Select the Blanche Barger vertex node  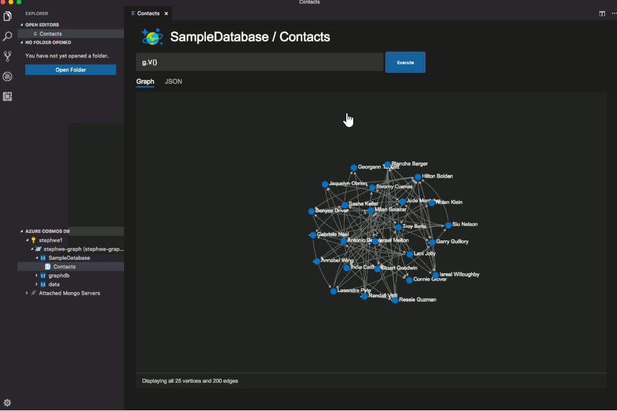click(x=388, y=164)
